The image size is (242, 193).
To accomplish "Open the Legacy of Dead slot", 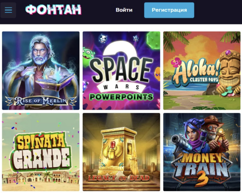I will pos(122,152).
